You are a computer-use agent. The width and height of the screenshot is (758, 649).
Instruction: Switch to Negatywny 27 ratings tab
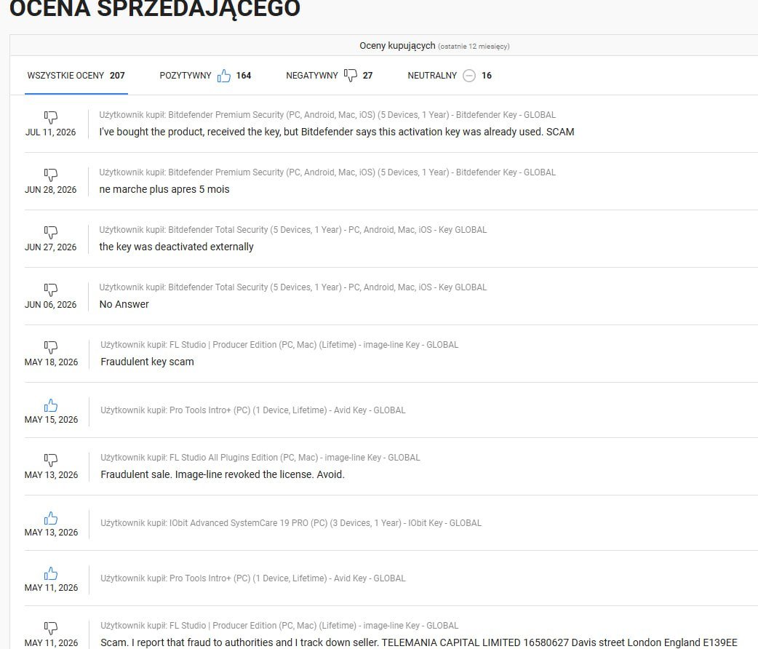(330, 76)
